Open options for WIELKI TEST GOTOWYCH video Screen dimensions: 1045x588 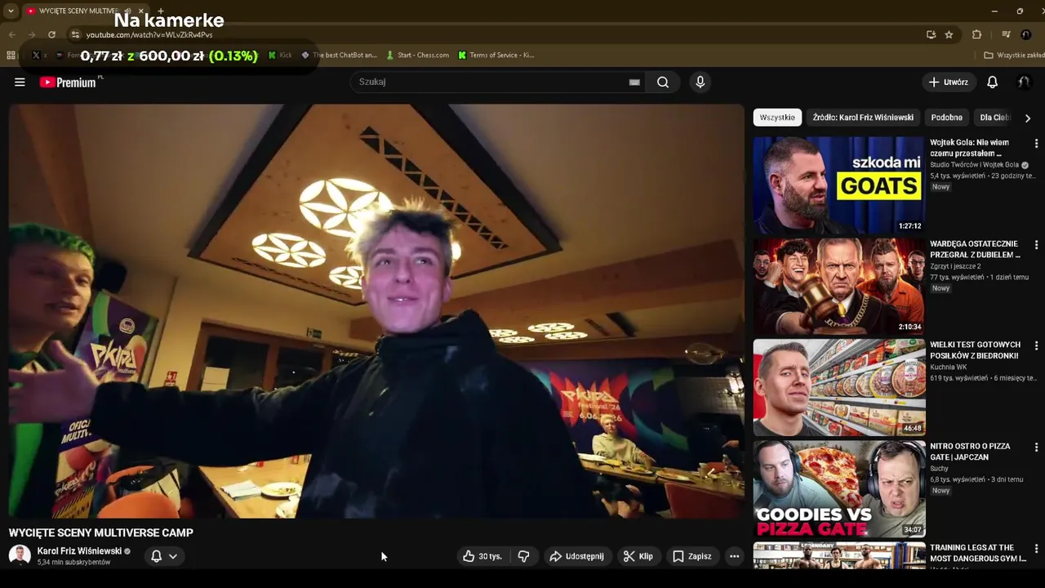pos(1036,345)
